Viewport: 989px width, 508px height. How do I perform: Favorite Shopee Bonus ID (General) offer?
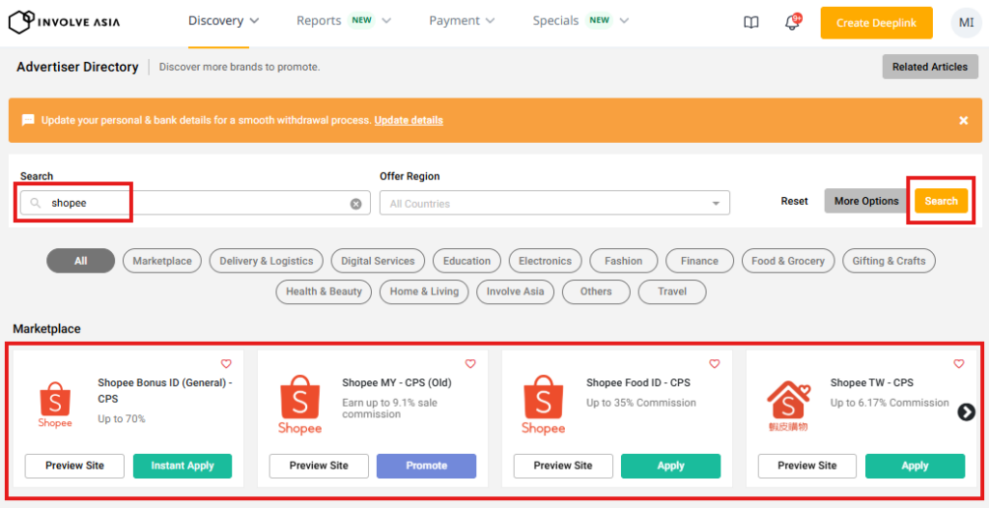[226, 364]
